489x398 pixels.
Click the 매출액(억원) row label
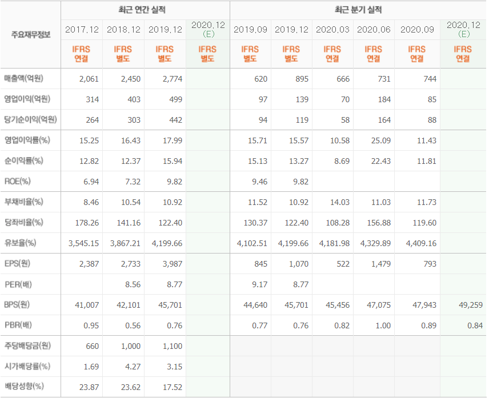[24, 79]
